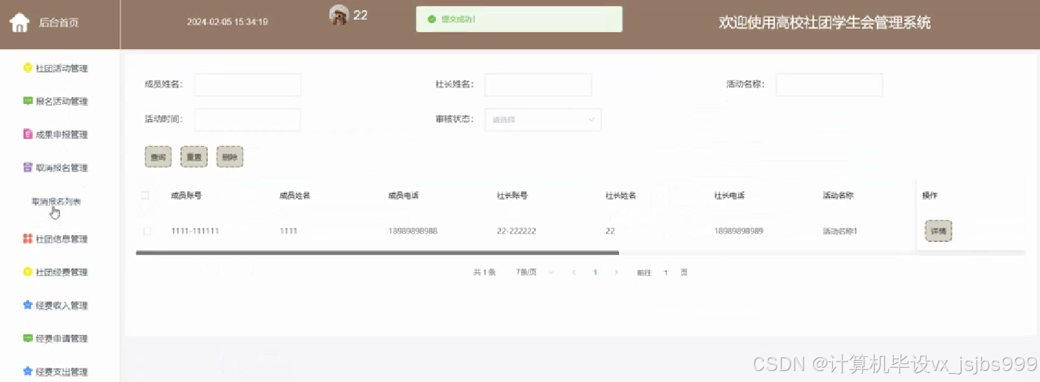Click the green icon of 报名活动管理

pyautogui.click(x=28, y=101)
